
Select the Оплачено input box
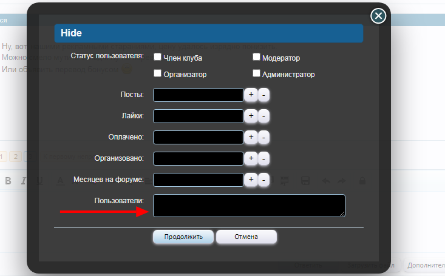point(198,137)
